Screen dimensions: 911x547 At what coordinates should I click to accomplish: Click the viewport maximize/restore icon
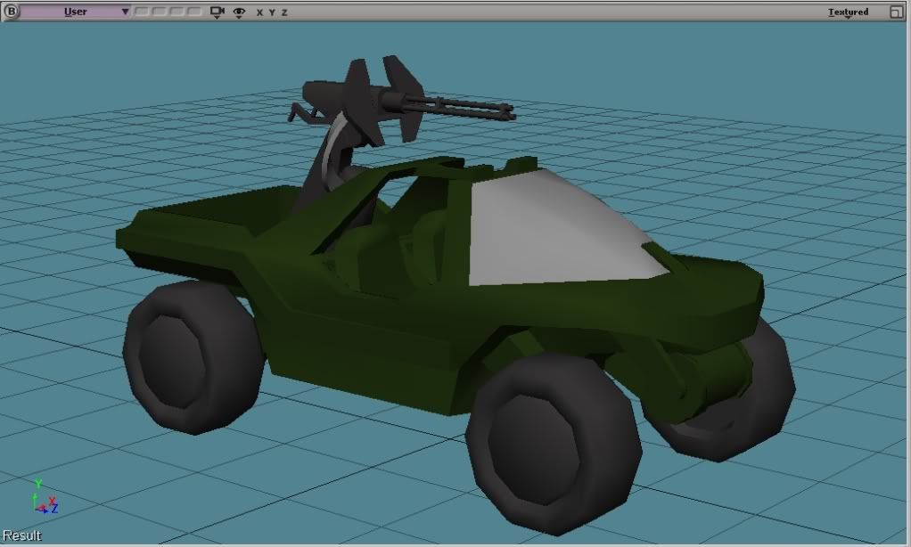pyautogui.click(x=897, y=12)
